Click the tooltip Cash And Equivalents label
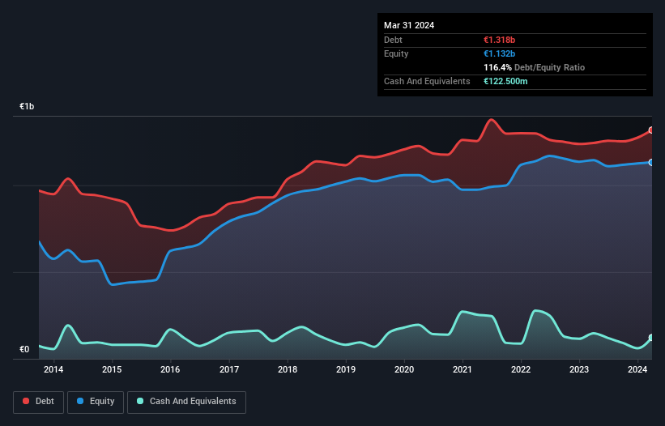Screen dimensions: 665x426 coord(427,81)
